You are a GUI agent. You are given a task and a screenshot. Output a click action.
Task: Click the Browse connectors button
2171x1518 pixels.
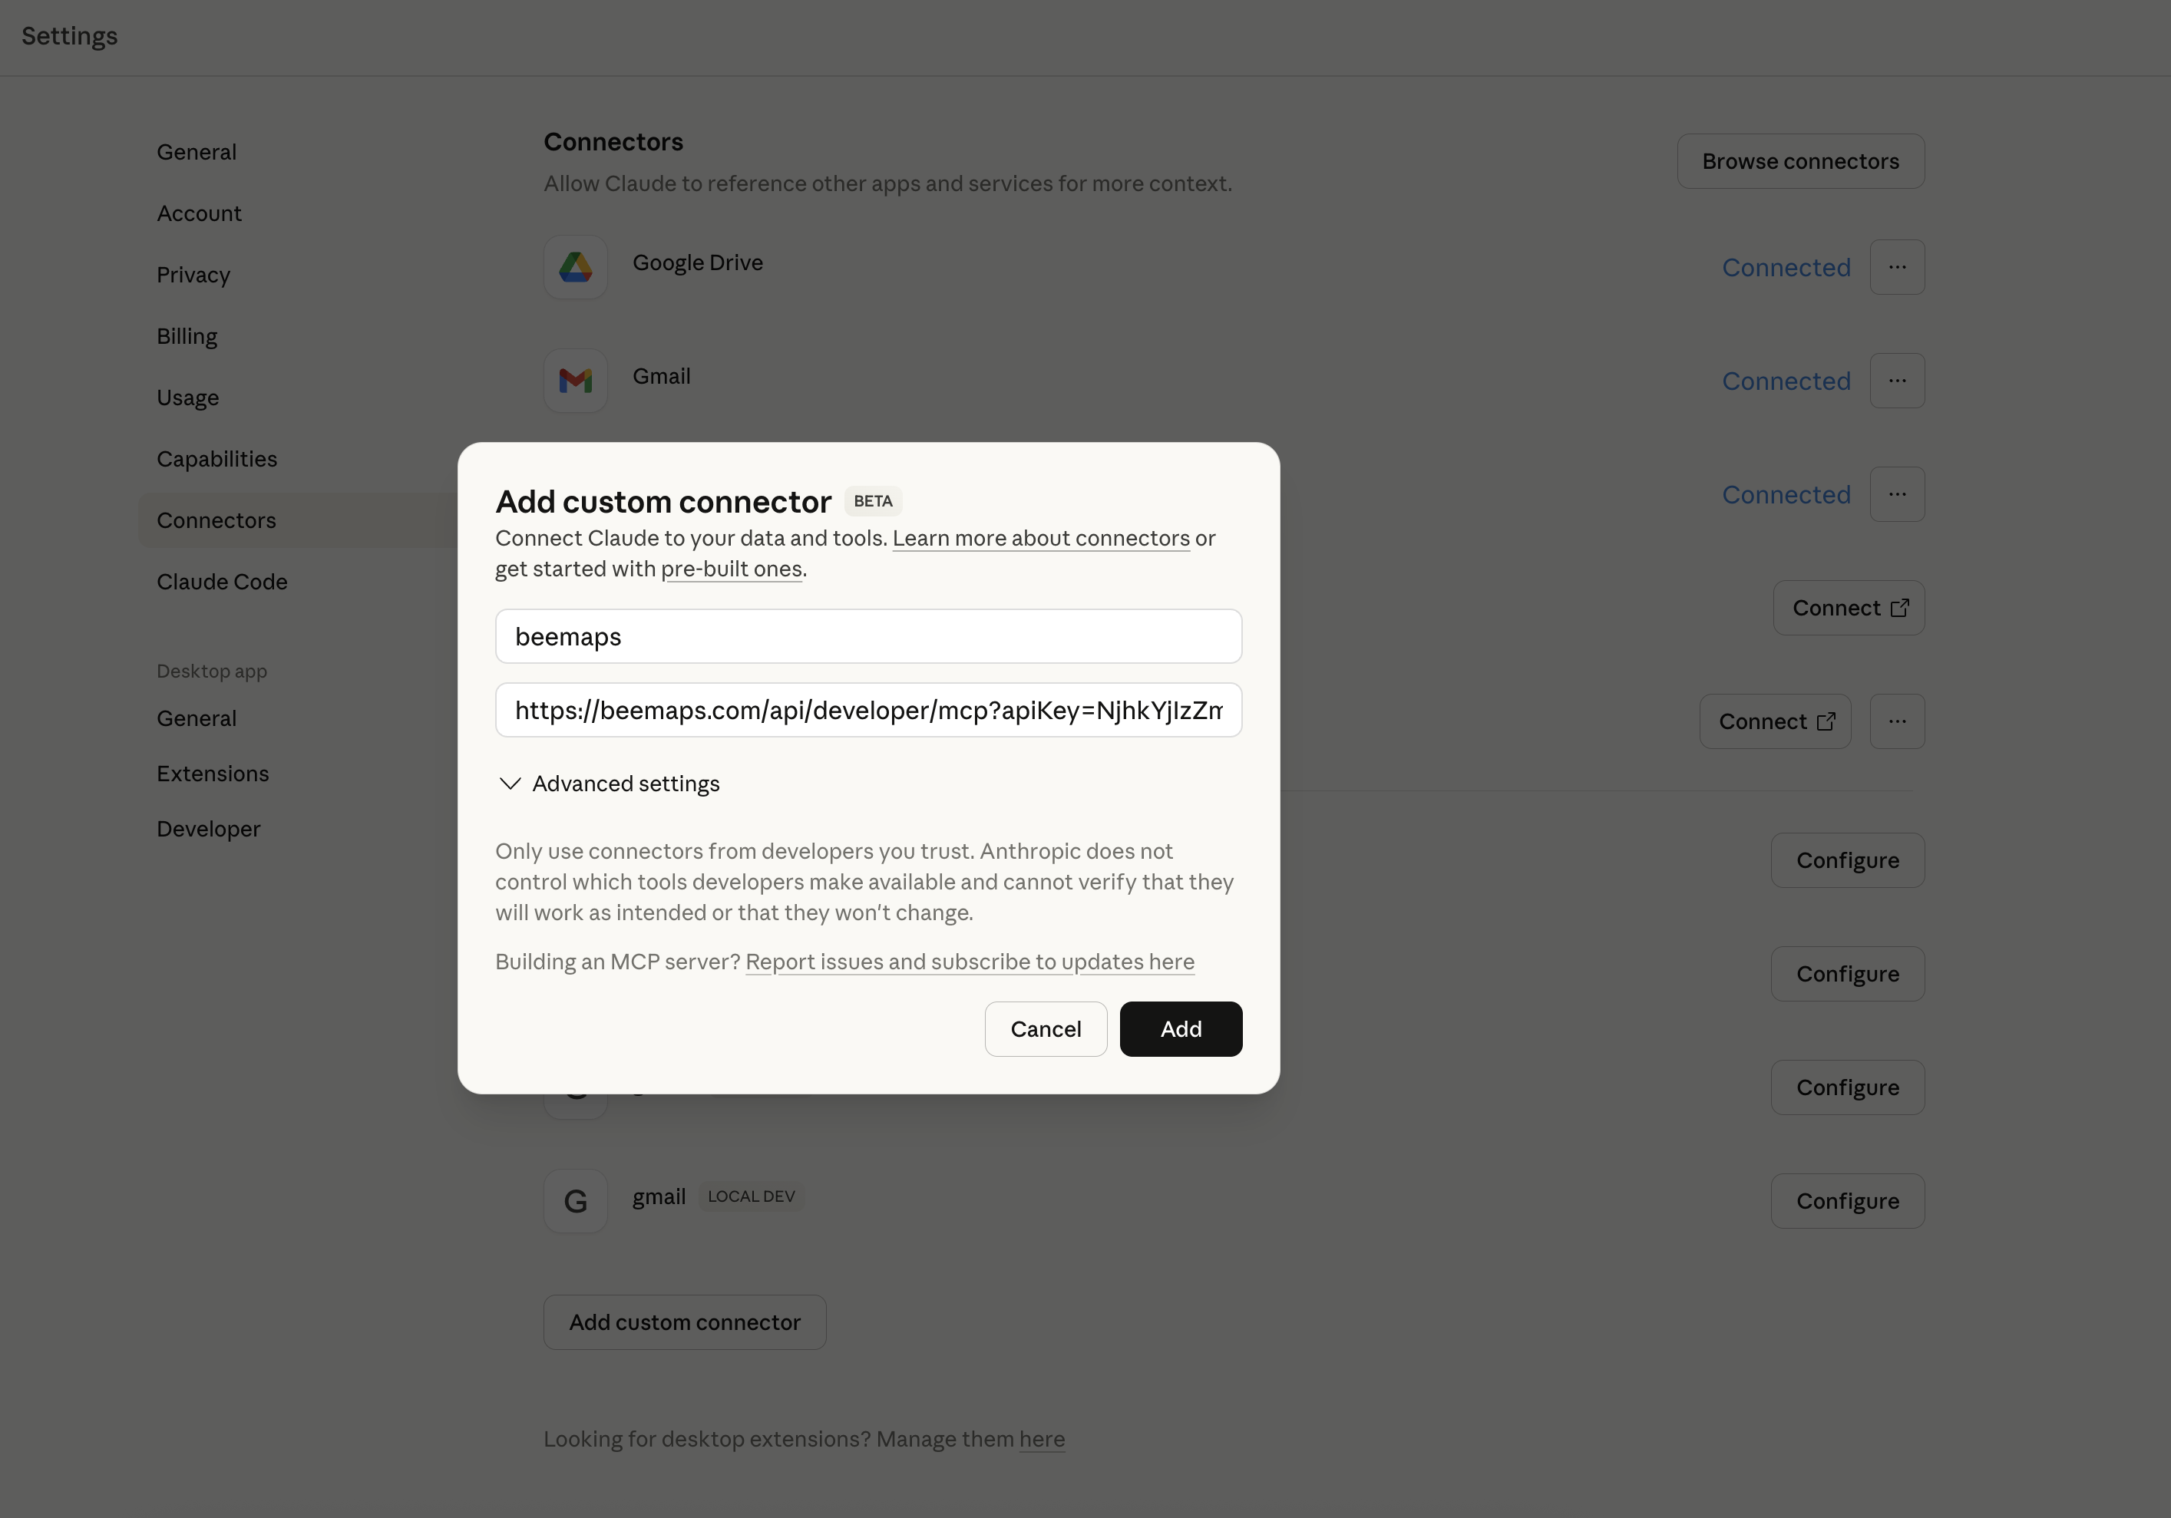tap(1799, 162)
